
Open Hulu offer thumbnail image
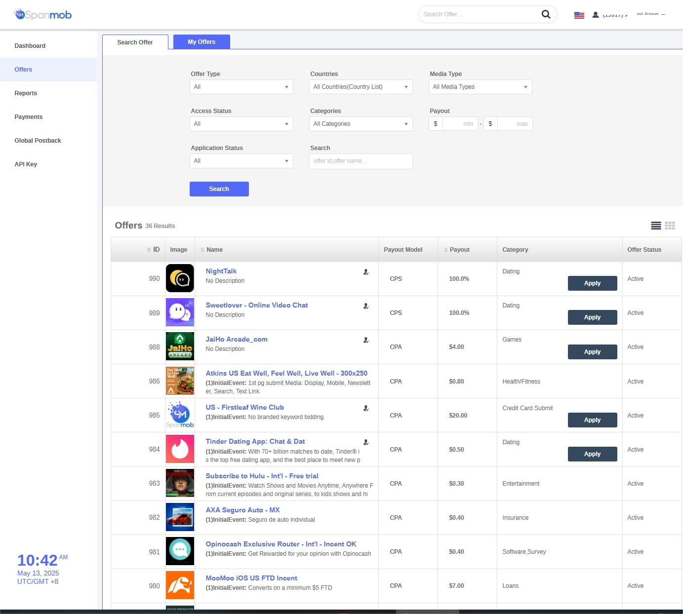click(180, 483)
